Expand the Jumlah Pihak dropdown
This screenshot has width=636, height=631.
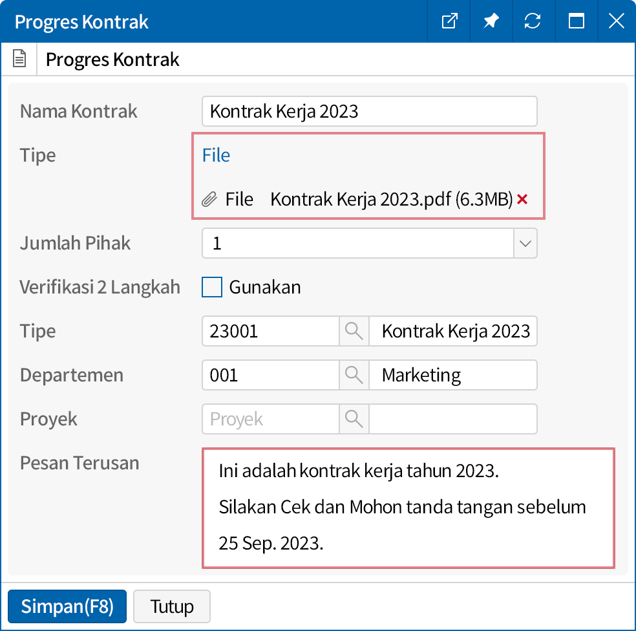pyautogui.click(x=525, y=243)
